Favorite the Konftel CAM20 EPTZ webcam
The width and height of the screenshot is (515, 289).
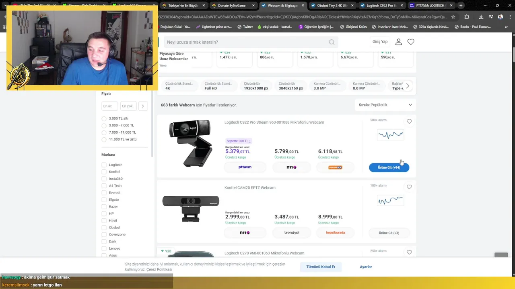click(x=409, y=187)
